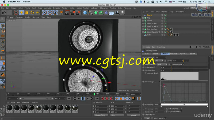Image resolution: width=214 pixels, height=120 pixels.
Task: Switch to the Deformer tab
Action: click(183, 54)
